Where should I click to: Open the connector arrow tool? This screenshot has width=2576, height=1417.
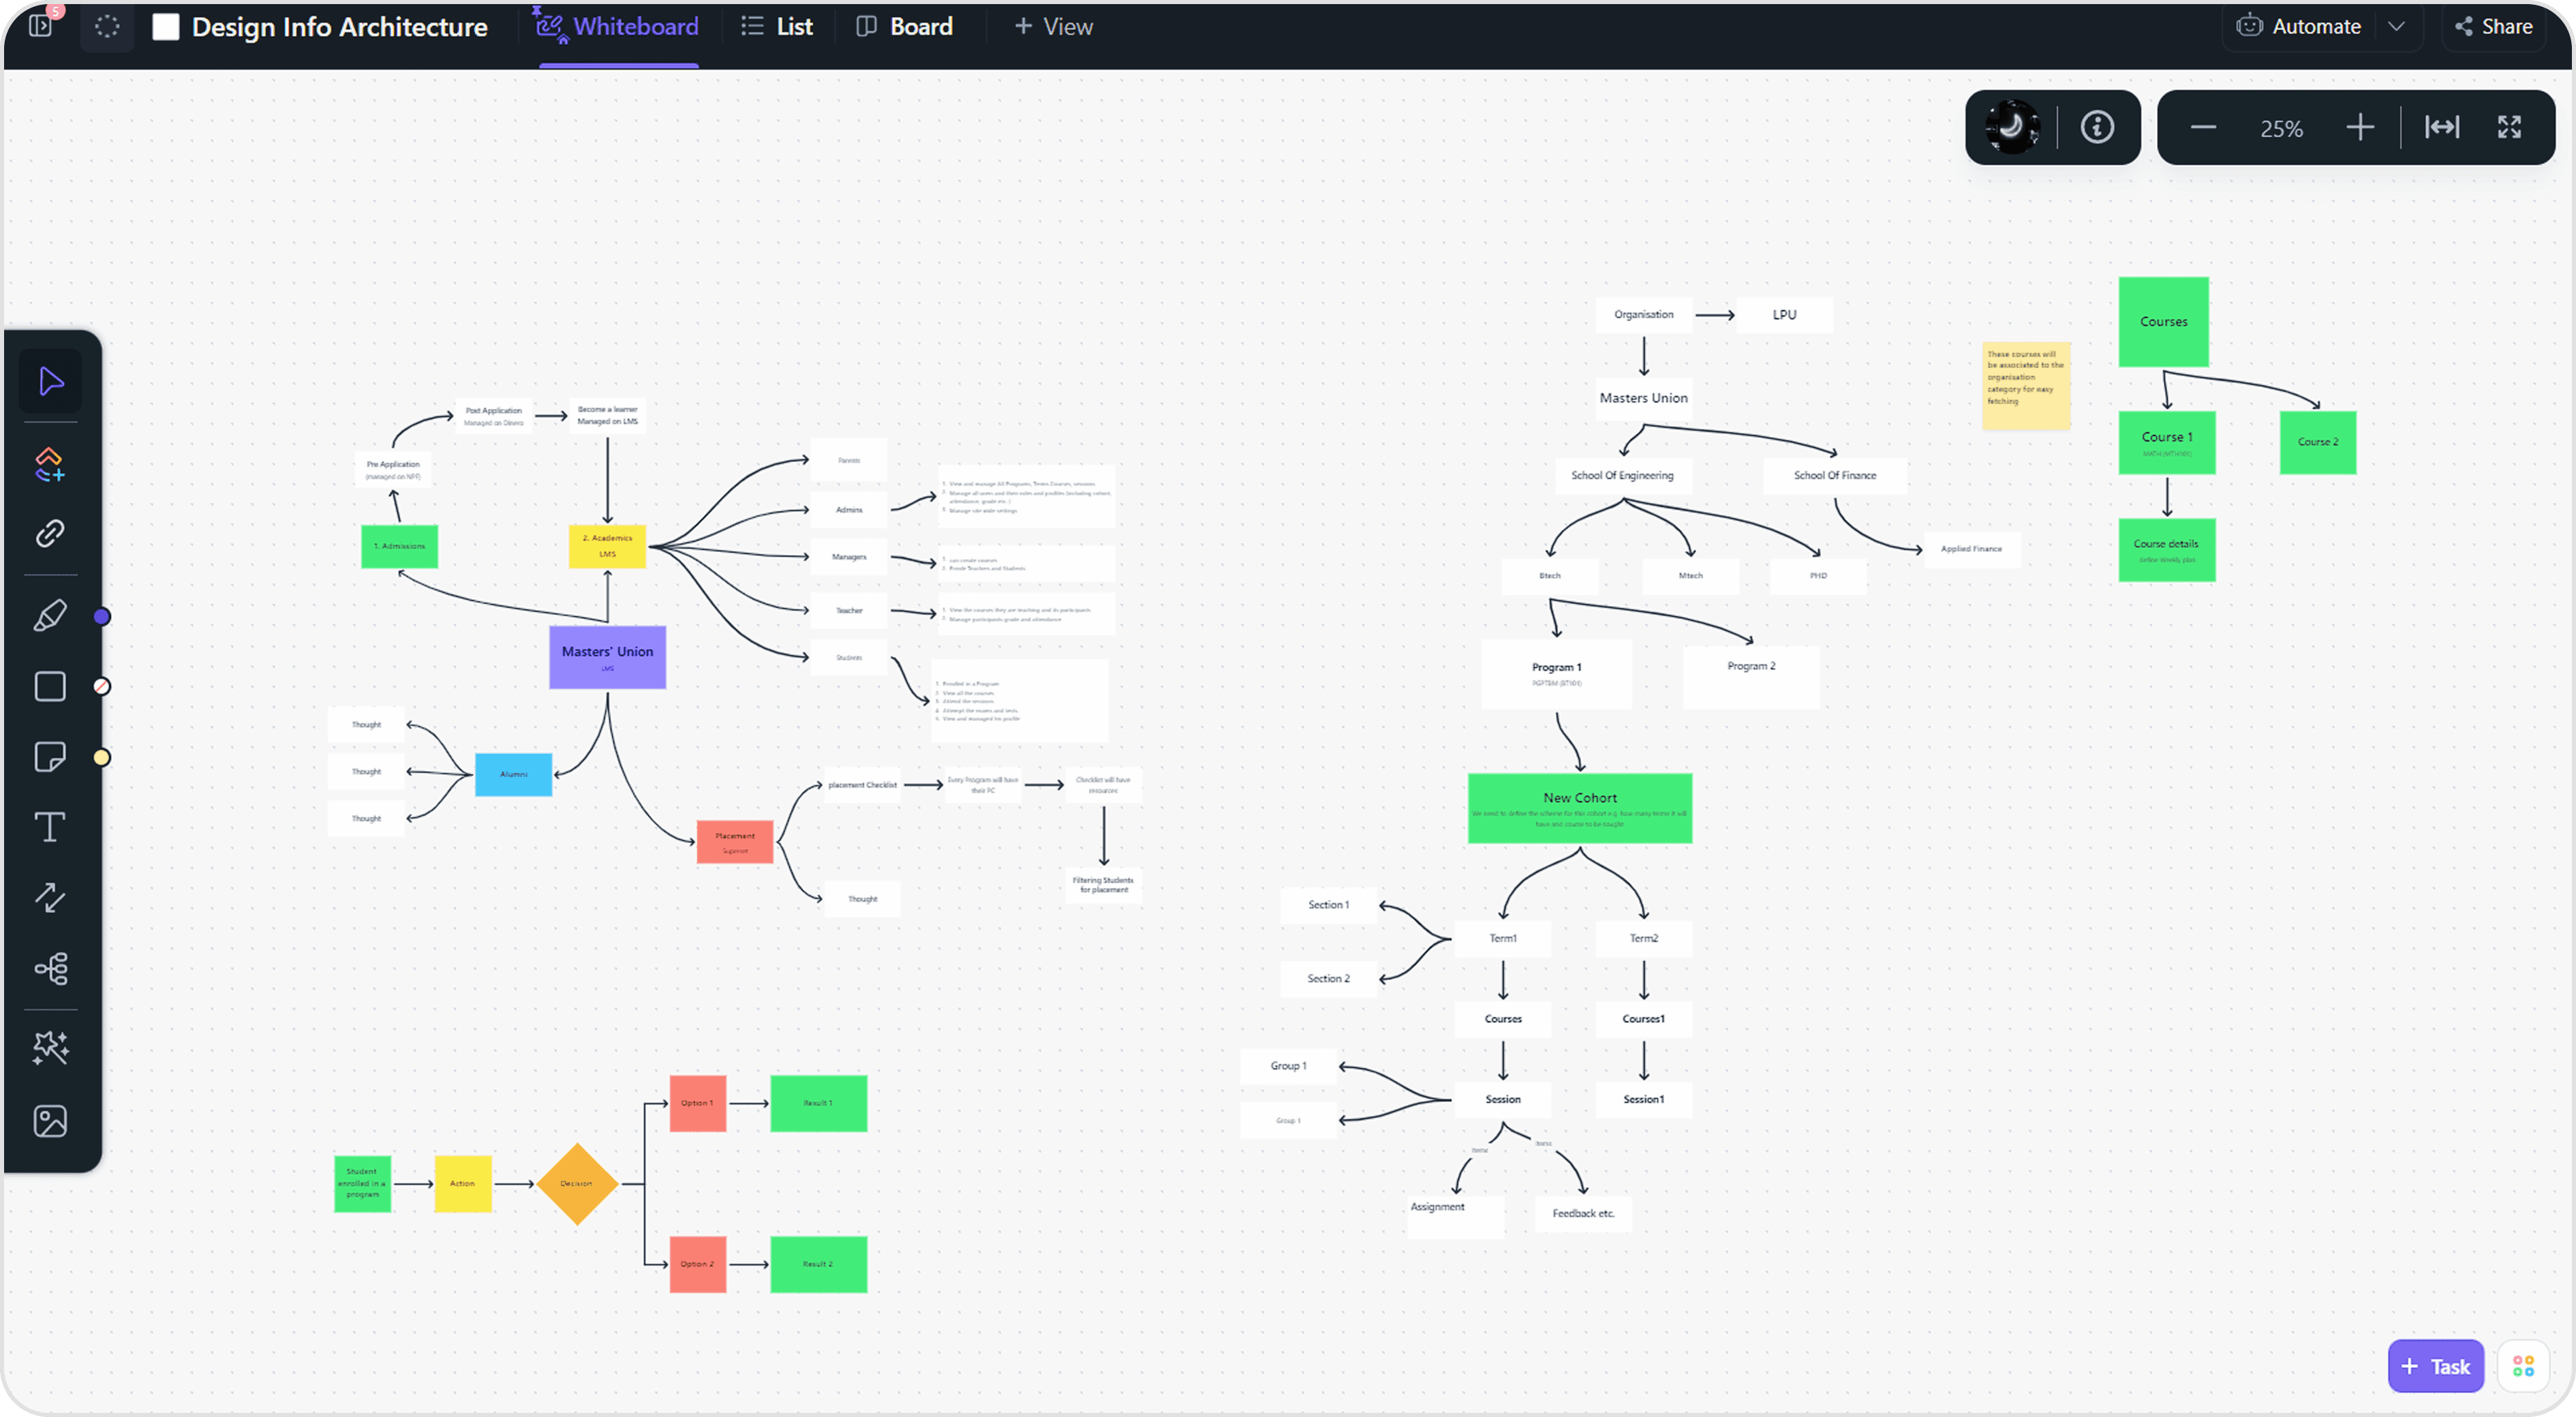coord(50,898)
